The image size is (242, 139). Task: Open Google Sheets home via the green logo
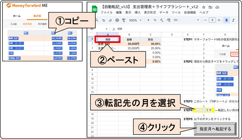click(94, 9)
